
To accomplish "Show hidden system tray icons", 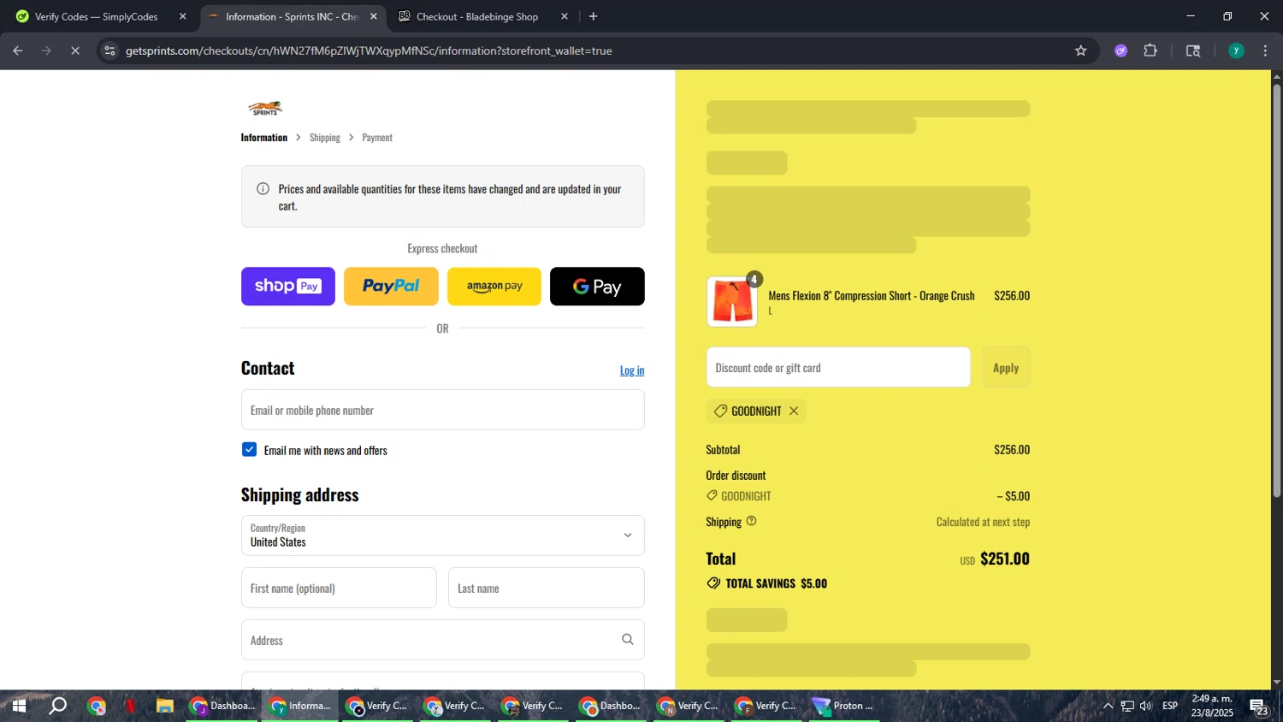I will pyautogui.click(x=1108, y=706).
